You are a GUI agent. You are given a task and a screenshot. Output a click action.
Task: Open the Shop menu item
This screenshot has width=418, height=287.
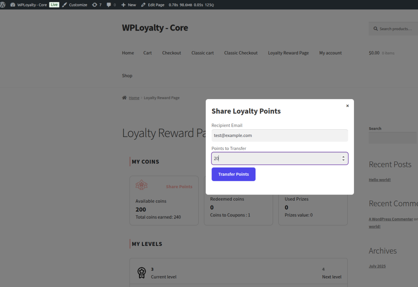click(x=127, y=75)
